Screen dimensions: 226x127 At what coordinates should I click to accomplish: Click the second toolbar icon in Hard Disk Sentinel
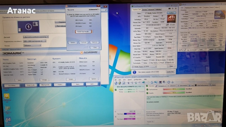click(119, 83)
